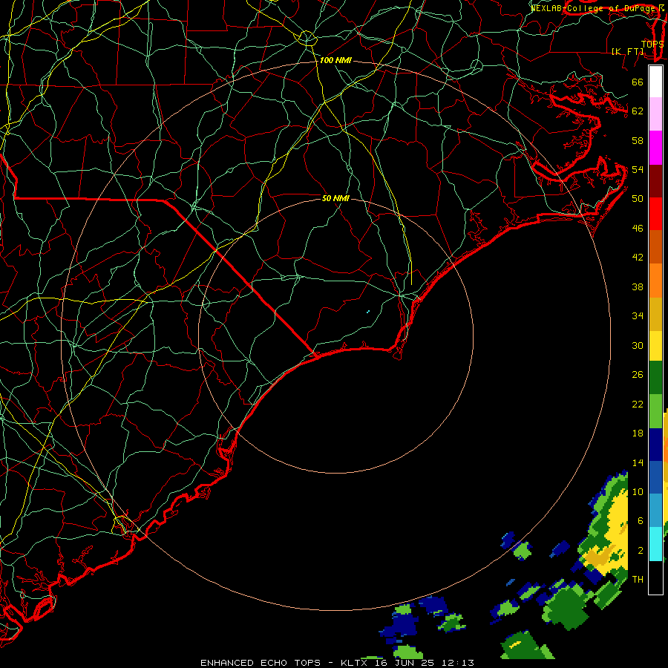Click the gold legend swatch
The image size is (668, 668).
tap(655, 314)
